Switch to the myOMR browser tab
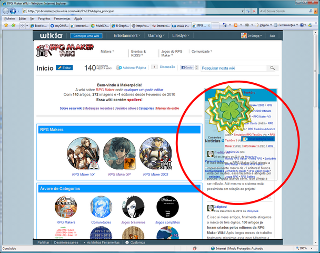Viewport: 320px width, 253px height. 59,26
